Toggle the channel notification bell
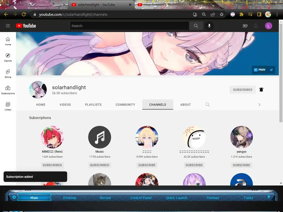Viewport: 283px width, 212px height. (x=261, y=90)
